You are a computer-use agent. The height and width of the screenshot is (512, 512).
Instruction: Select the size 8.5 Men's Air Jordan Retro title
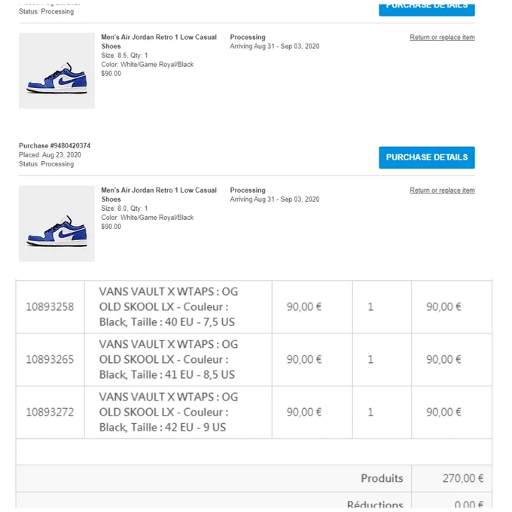point(159,41)
